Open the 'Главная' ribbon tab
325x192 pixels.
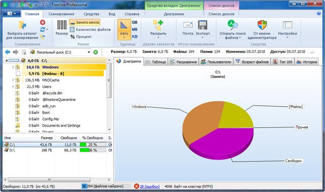tap(32, 14)
